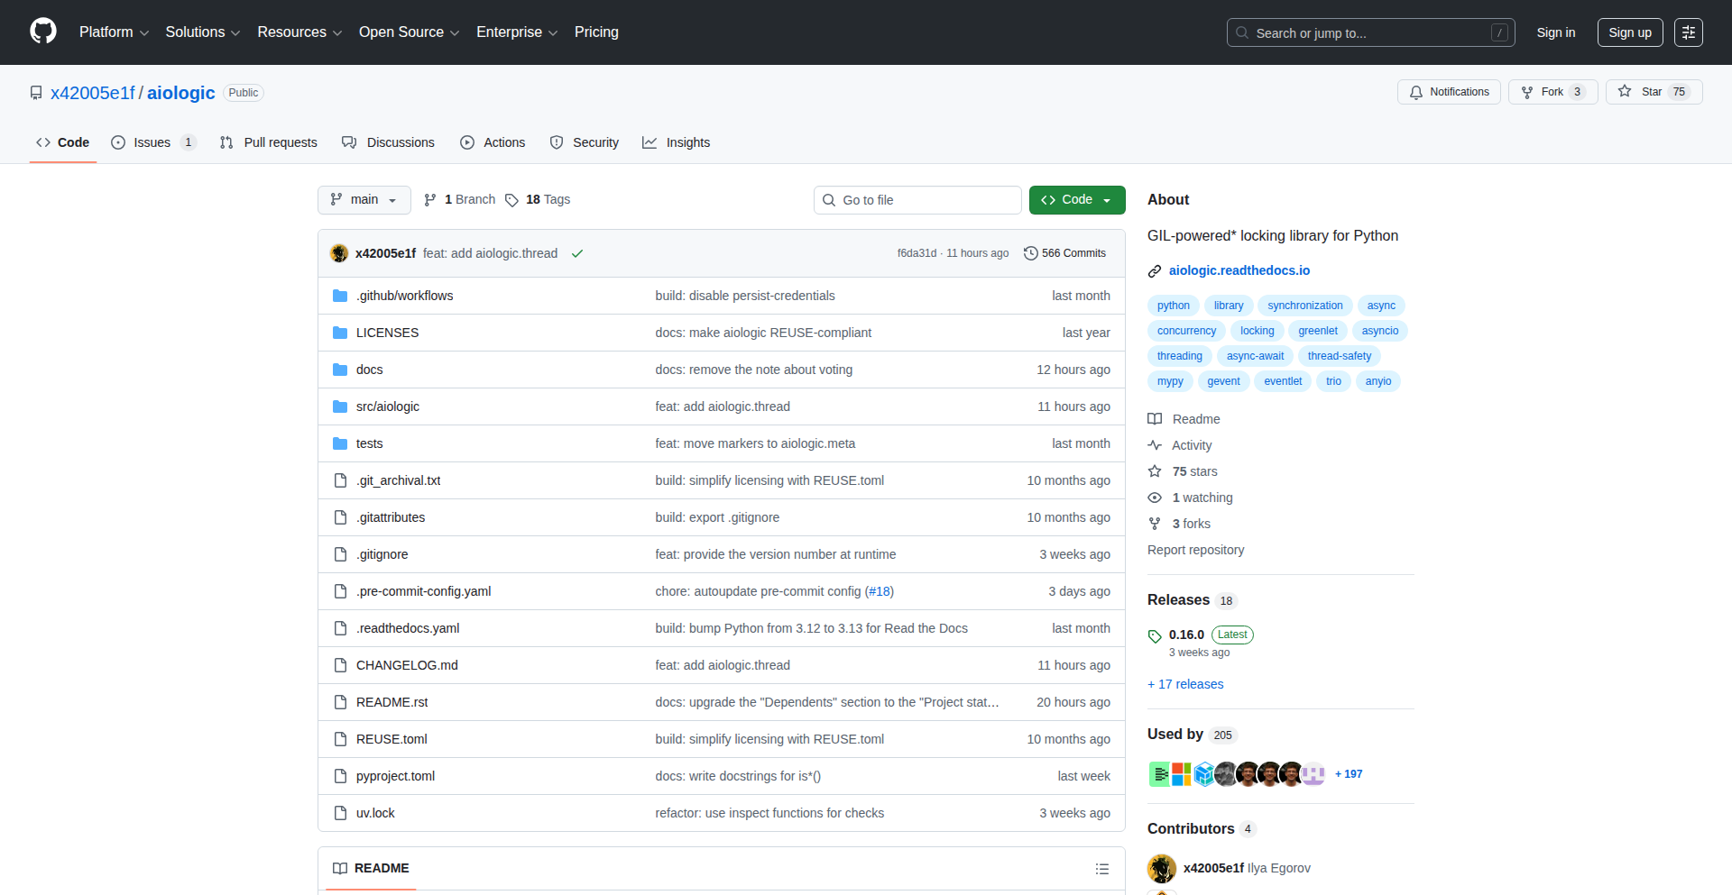Click the verified commit checkmark icon
Viewport: 1732px width, 895px height.
point(577,253)
